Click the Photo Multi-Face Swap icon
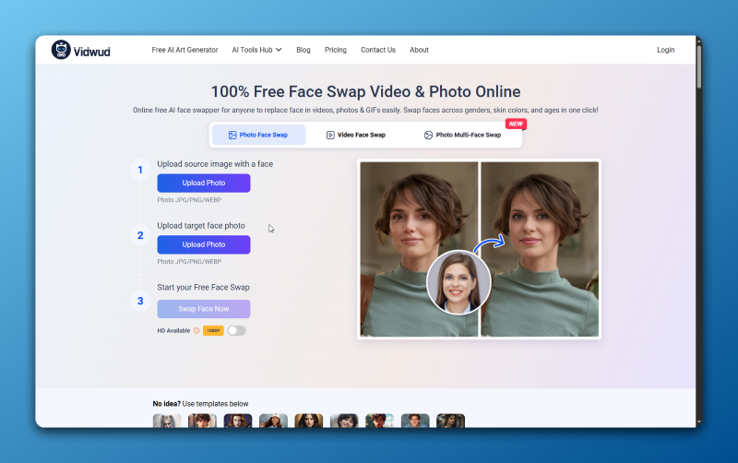The image size is (738, 463). click(428, 135)
